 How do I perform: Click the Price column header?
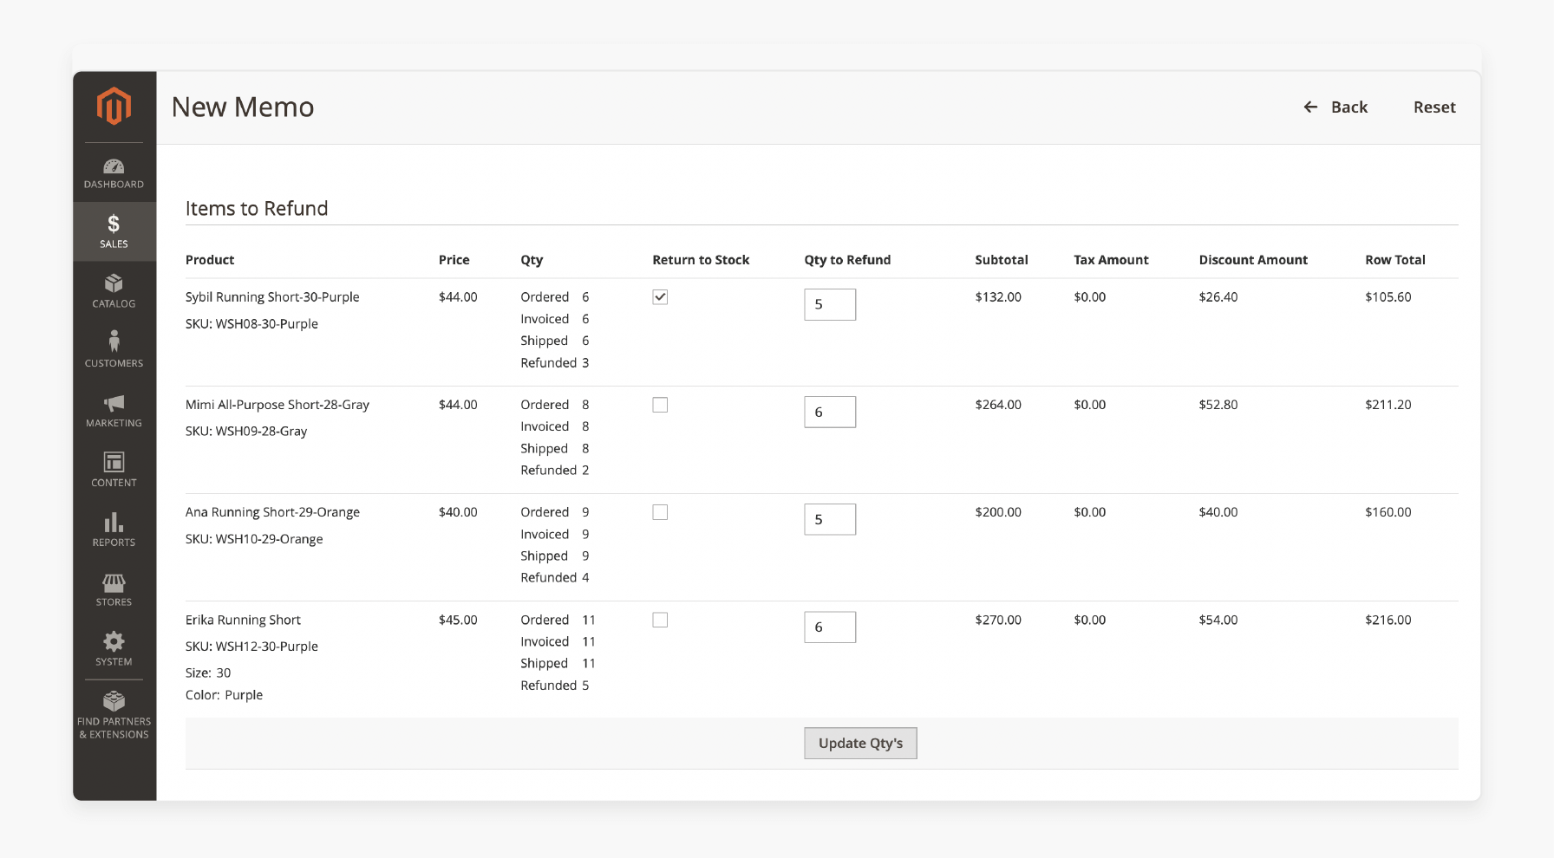coord(454,260)
